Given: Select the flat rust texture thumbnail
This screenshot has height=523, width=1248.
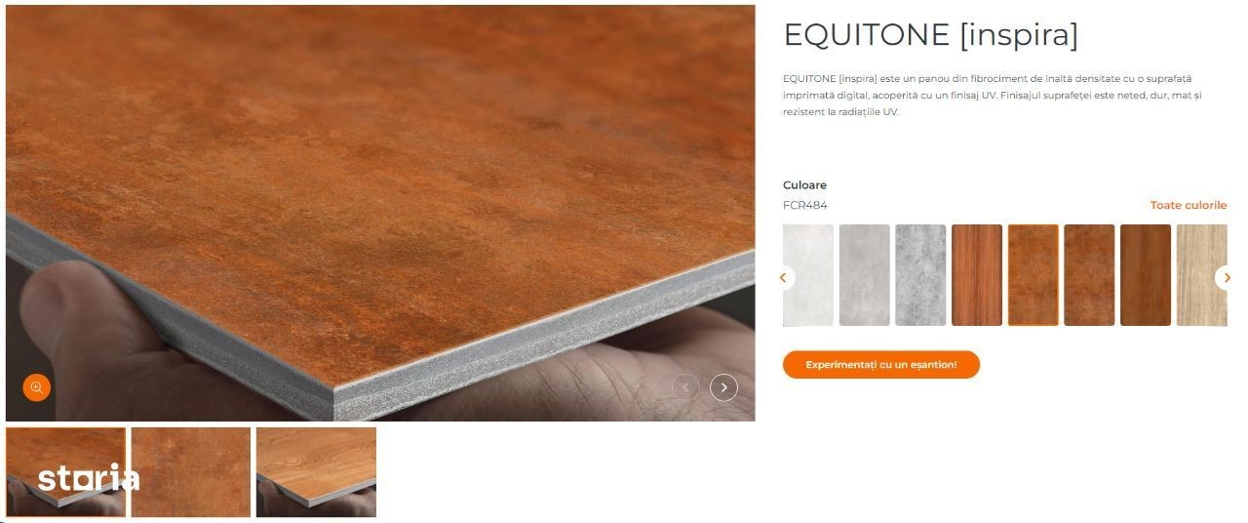Looking at the screenshot, I should 191,472.
